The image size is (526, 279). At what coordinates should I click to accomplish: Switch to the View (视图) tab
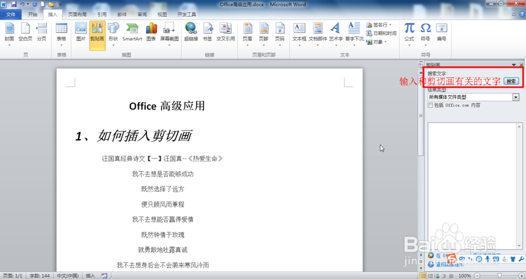[x=162, y=14]
